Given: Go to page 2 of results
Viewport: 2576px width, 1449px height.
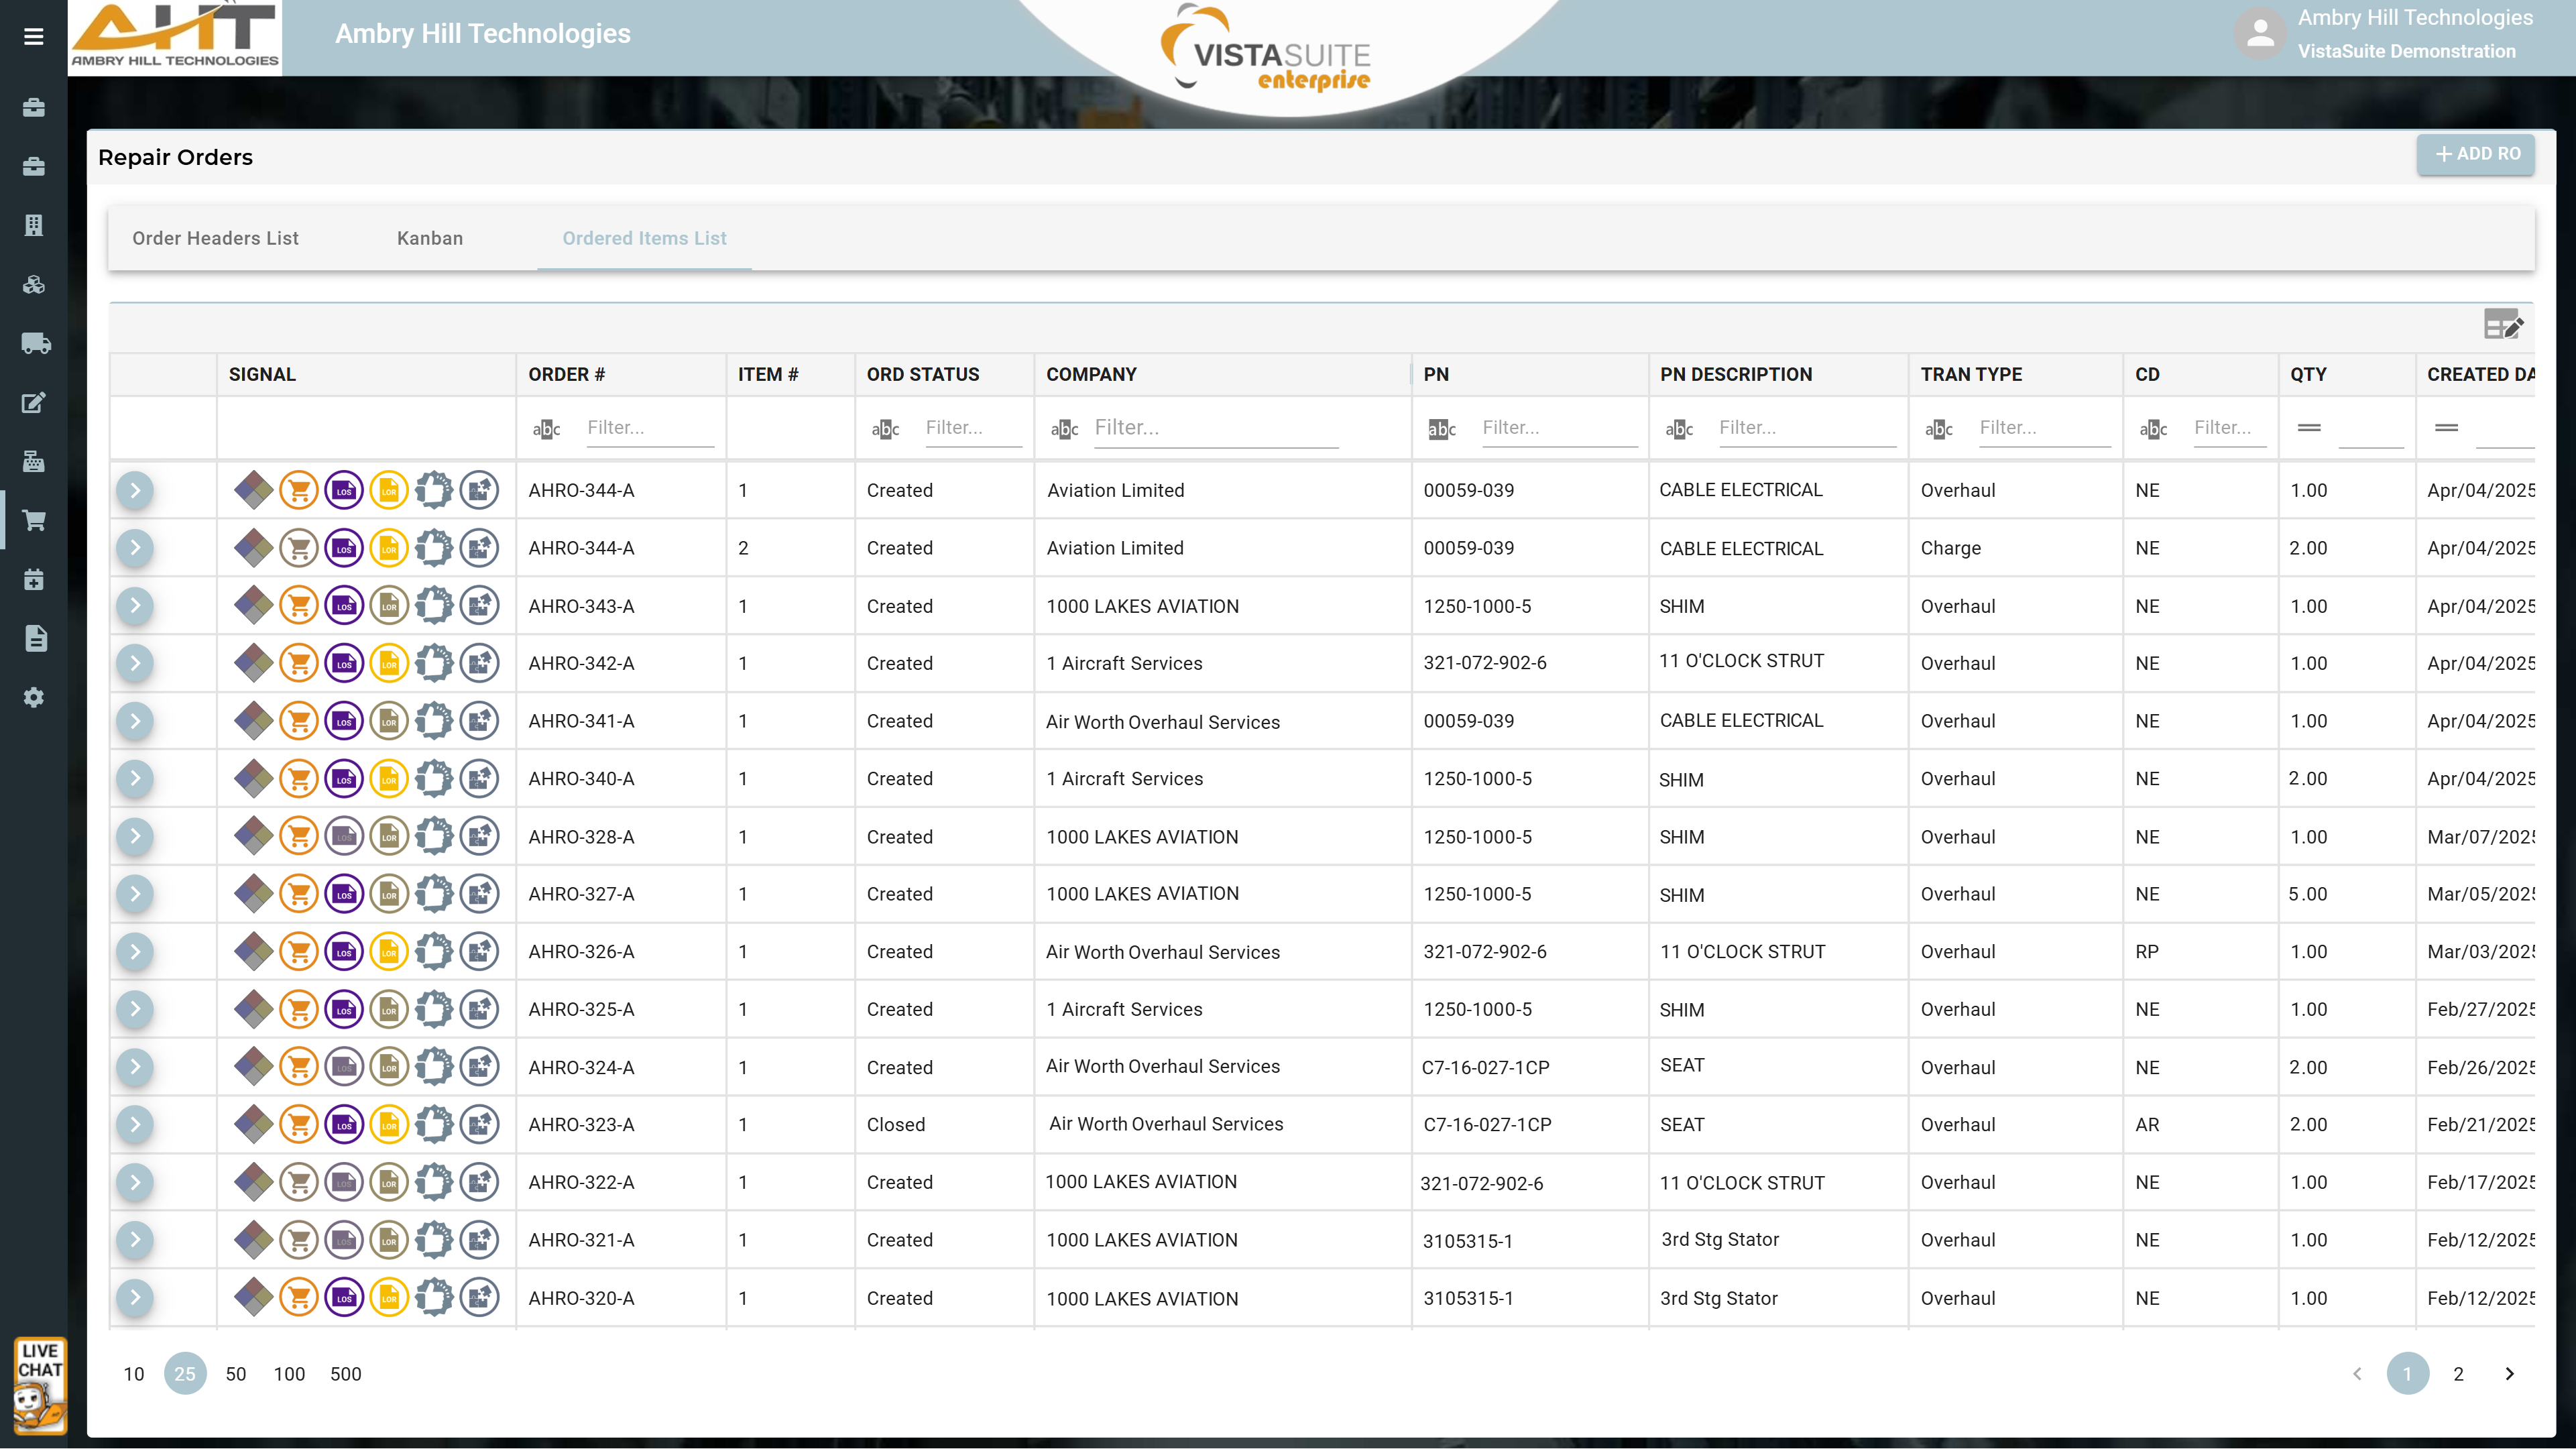Looking at the screenshot, I should click(2458, 1374).
